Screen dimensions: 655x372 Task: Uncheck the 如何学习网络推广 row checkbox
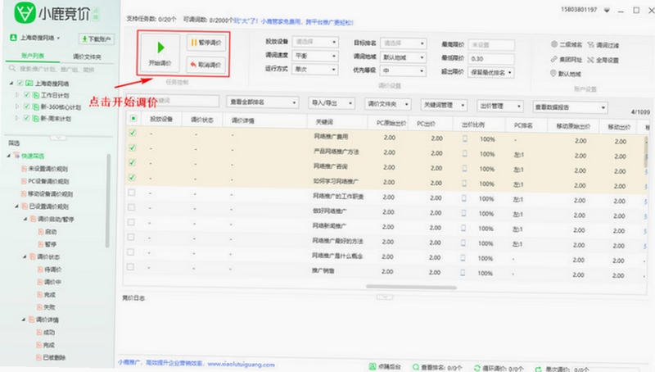click(x=132, y=178)
